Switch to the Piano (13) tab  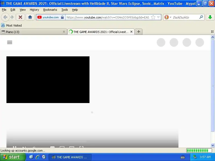(x=33, y=32)
